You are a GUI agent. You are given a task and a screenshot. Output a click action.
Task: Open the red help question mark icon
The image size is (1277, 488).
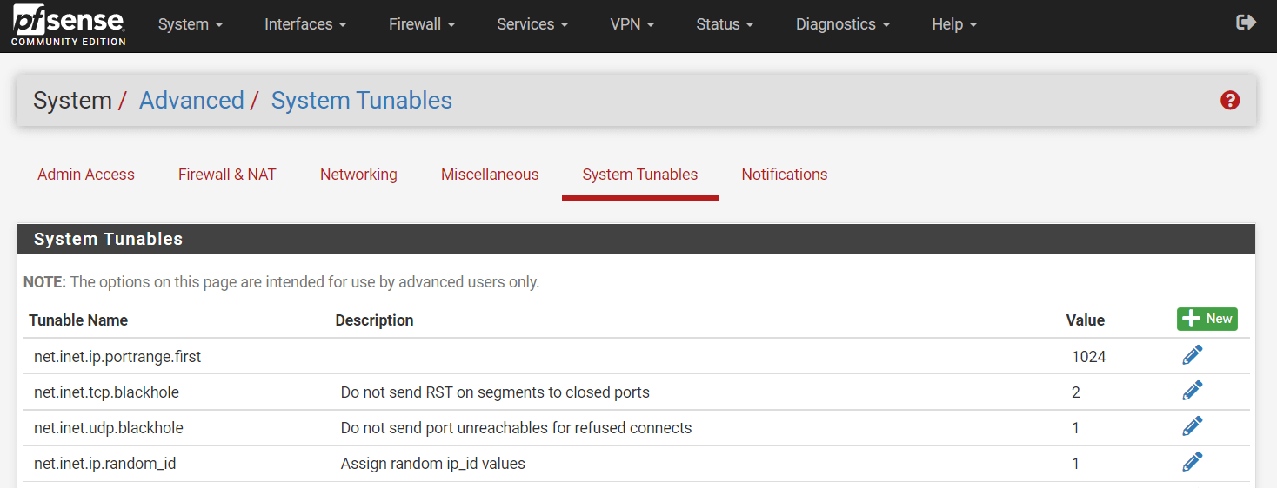pos(1230,101)
